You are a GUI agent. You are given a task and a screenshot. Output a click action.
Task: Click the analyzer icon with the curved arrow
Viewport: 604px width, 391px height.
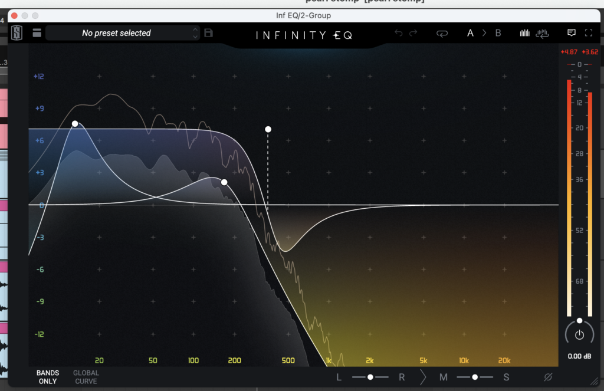[x=543, y=34]
